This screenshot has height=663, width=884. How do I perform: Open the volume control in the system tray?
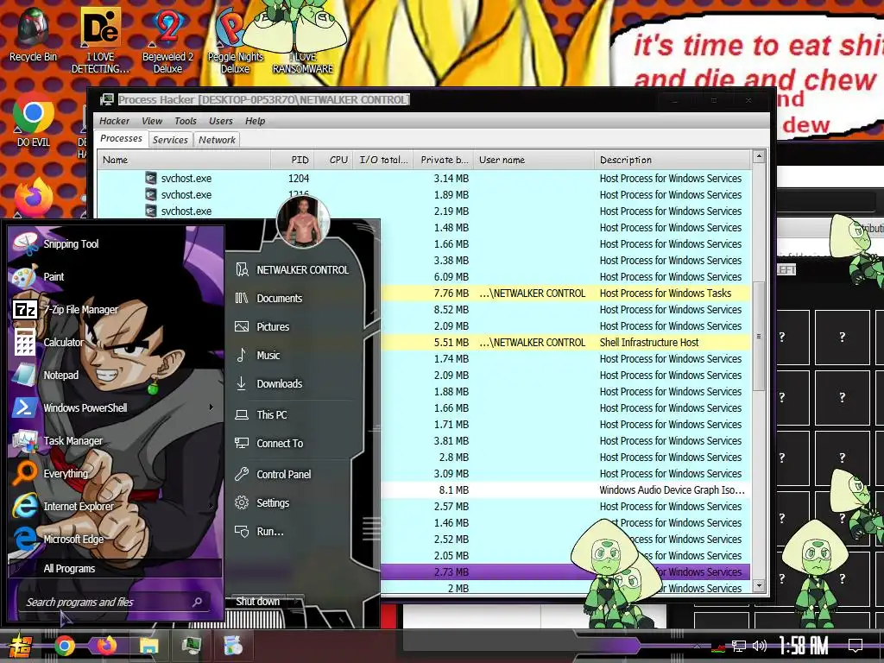[760, 646]
